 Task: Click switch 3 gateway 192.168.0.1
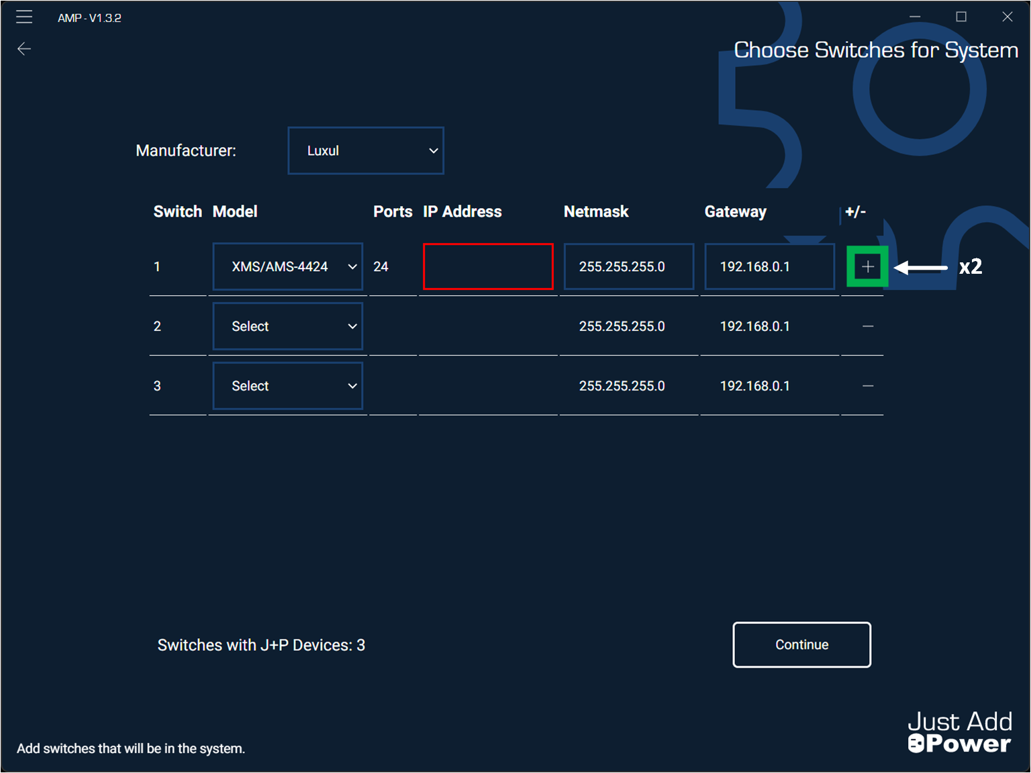click(755, 386)
